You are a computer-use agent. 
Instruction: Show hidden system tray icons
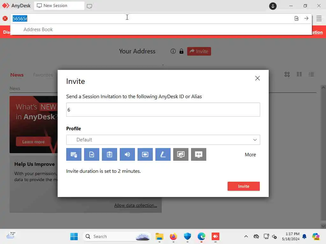coord(246,236)
